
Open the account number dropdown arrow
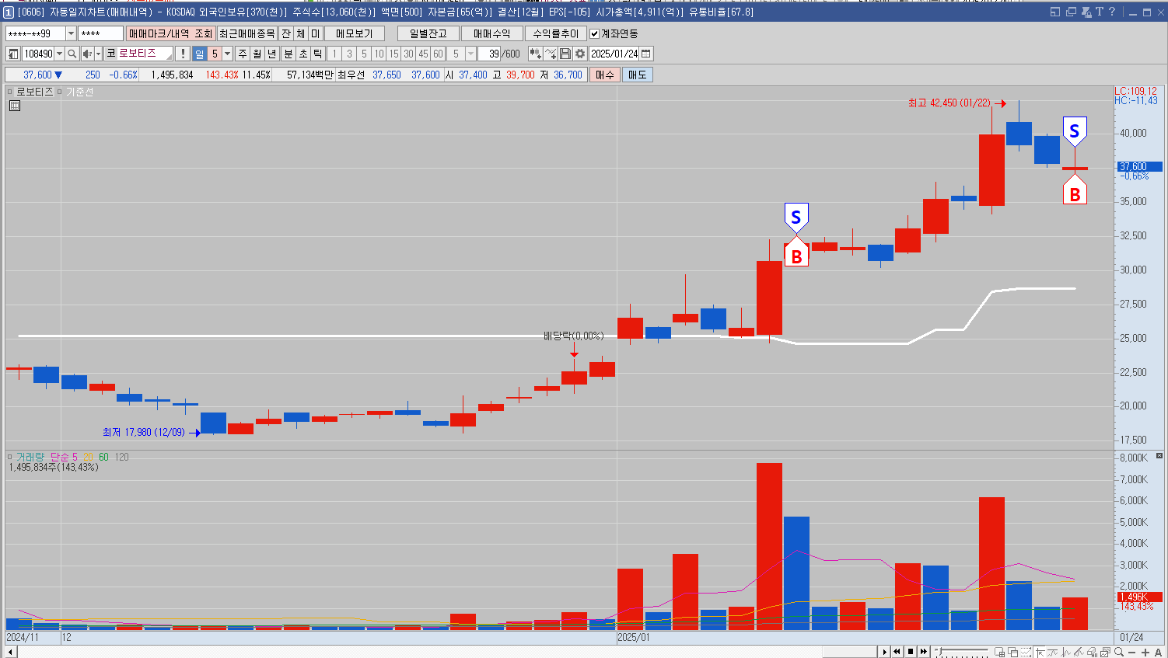tap(71, 33)
